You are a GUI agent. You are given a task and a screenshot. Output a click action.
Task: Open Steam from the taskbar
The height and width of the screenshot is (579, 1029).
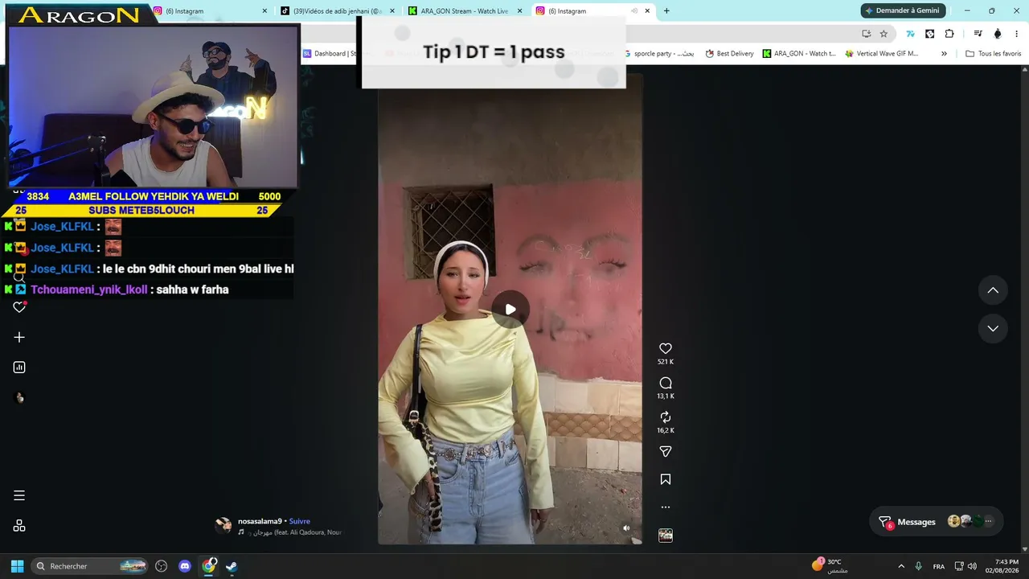click(232, 566)
